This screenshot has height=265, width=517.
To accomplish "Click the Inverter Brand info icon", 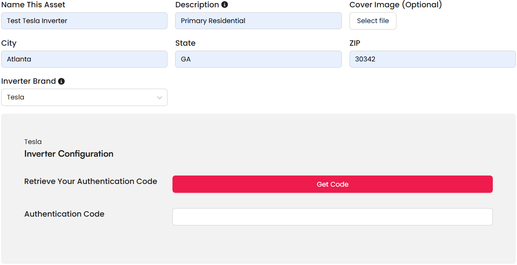I will pos(61,81).
